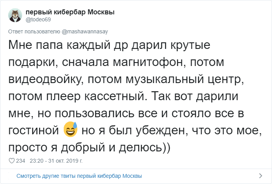This screenshot has width=272, height=184.
Task: Click the 234 likes count
Action: 21,161
